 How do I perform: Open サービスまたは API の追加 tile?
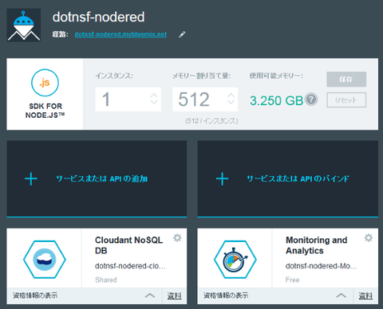pyautogui.click(x=97, y=178)
